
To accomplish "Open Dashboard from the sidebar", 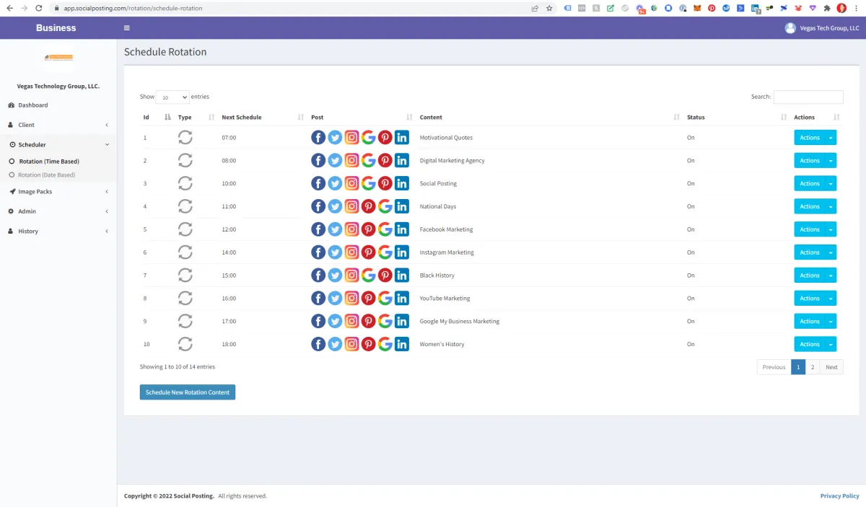I will click(x=33, y=105).
